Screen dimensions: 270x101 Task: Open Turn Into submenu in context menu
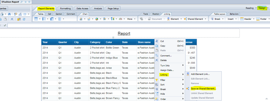[170, 65]
